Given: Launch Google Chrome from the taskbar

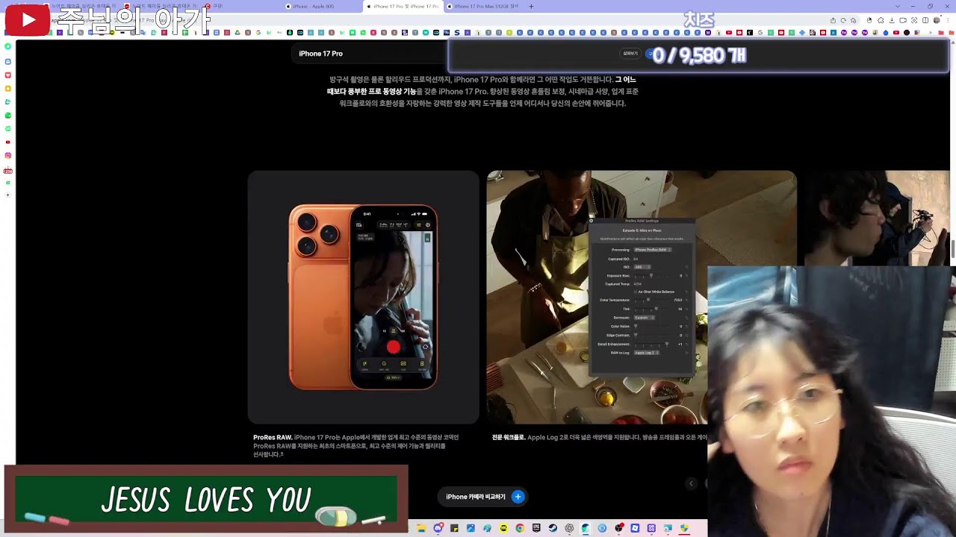Looking at the screenshot, I should (x=520, y=528).
